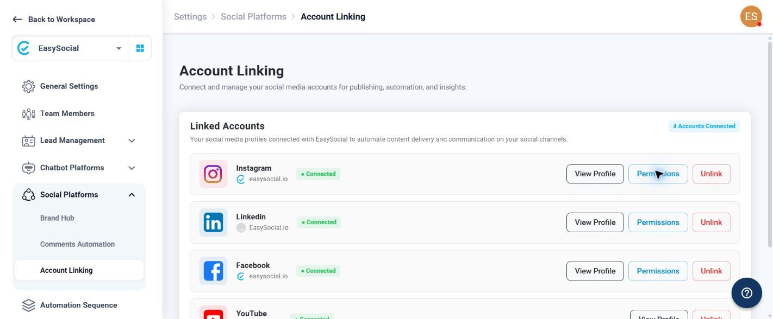Expand the Lead Management section
773x319 pixels.
coord(132,141)
